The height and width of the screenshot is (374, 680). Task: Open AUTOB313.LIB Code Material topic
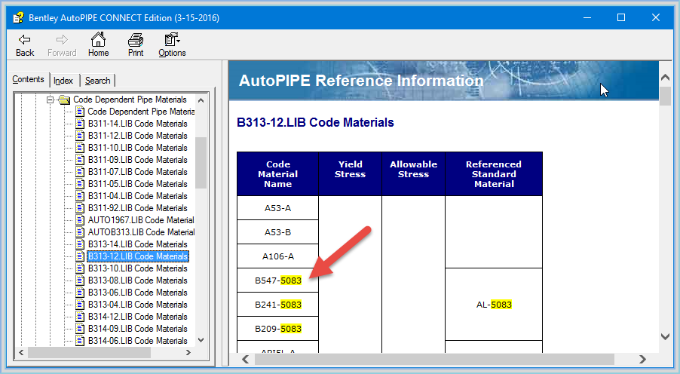[141, 232]
